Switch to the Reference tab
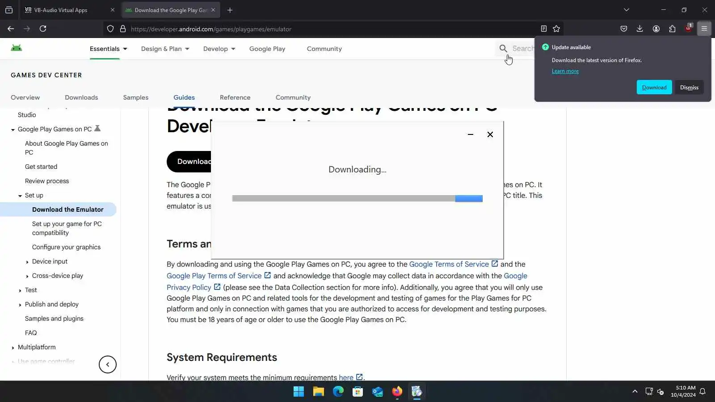Image resolution: width=715 pixels, height=402 pixels. 235,97
